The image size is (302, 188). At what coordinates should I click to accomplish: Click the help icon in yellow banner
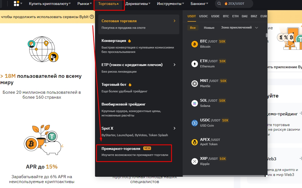92,17
